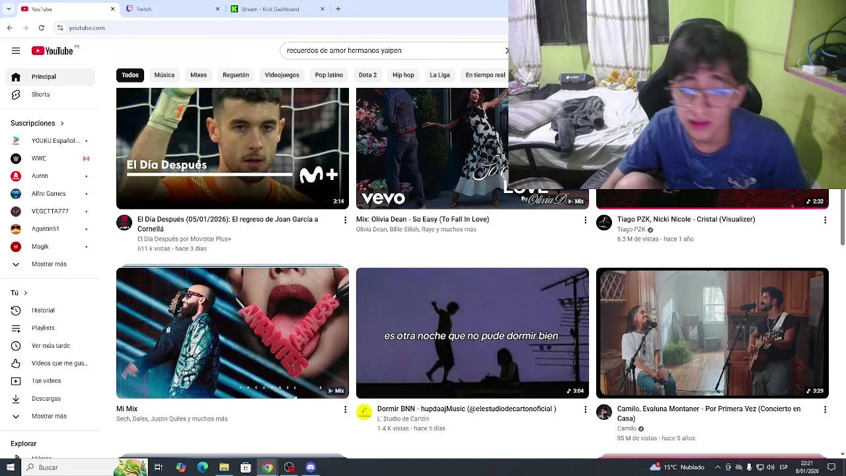
Task: Go back in browser history
Action: click(10, 28)
